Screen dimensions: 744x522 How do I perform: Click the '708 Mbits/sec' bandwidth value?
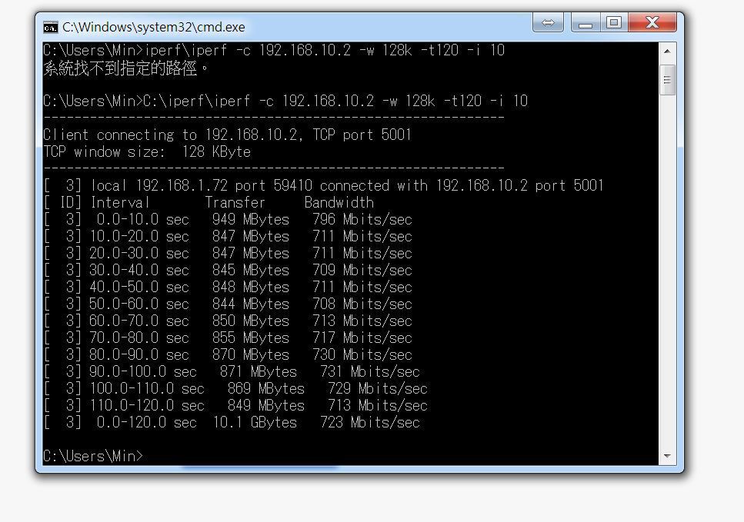point(362,304)
